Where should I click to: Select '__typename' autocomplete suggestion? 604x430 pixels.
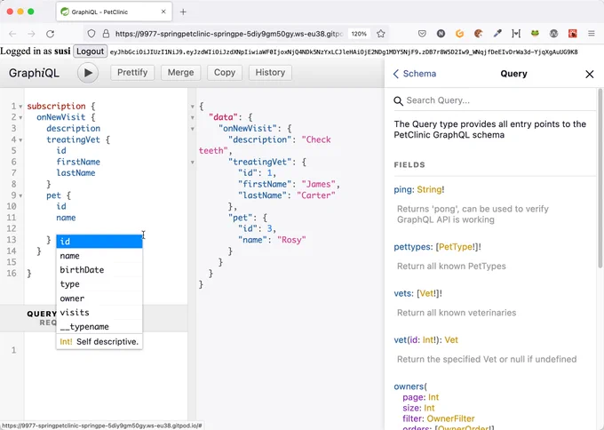pyautogui.click(x=99, y=327)
